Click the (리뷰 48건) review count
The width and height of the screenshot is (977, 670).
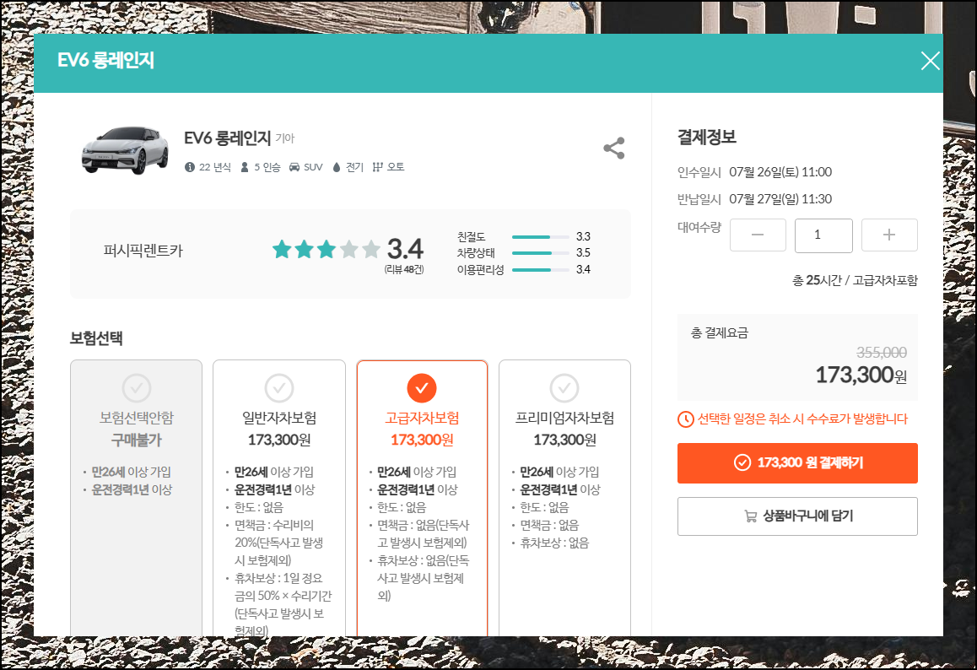tap(404, 269)
